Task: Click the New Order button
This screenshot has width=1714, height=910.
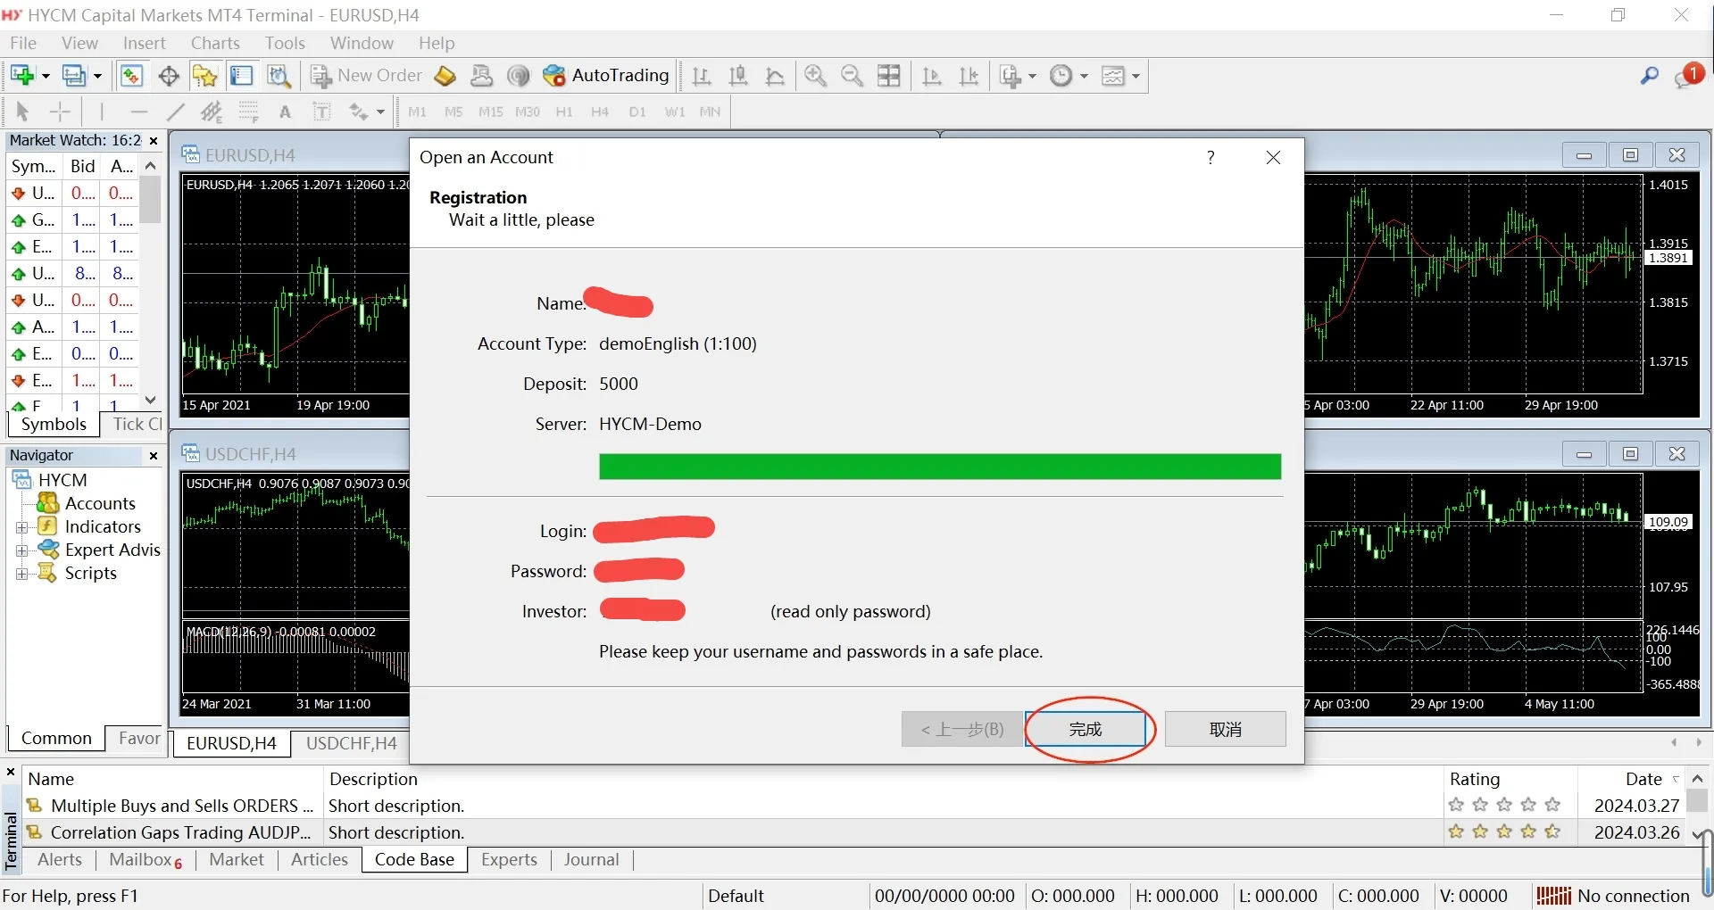Action: (366, 76)
